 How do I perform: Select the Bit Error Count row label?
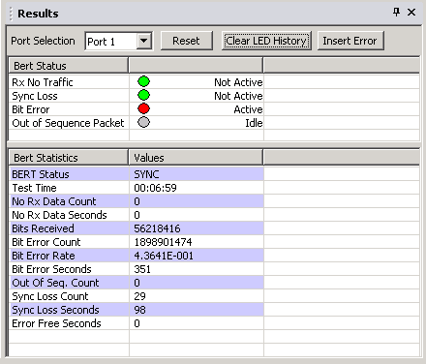click(x=46, y=242)
